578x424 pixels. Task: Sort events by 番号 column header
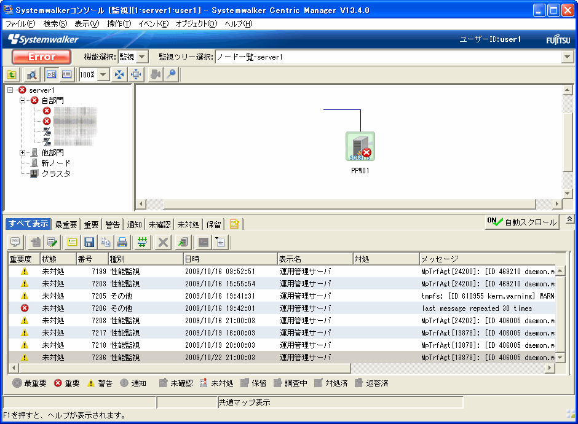(x=92, y=259)
